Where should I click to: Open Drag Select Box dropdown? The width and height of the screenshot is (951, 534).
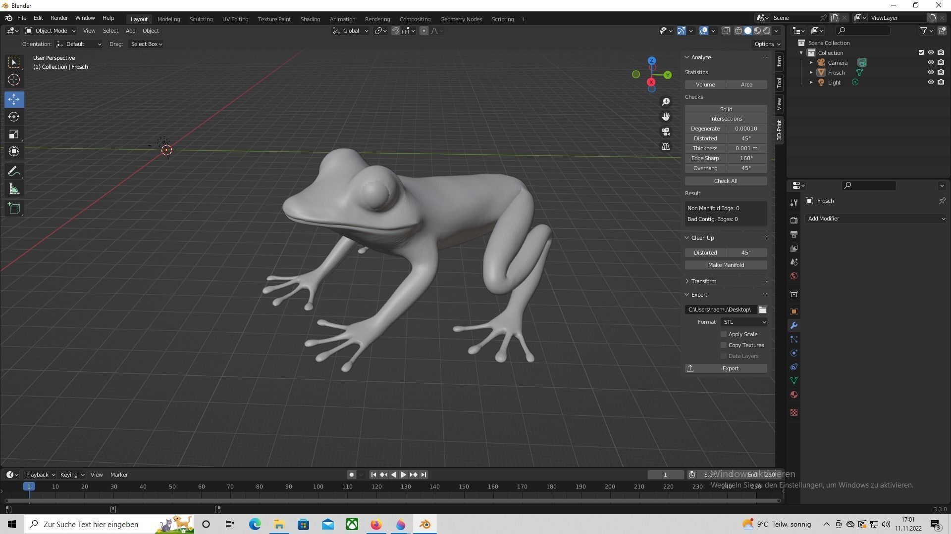tap(146, 44)
